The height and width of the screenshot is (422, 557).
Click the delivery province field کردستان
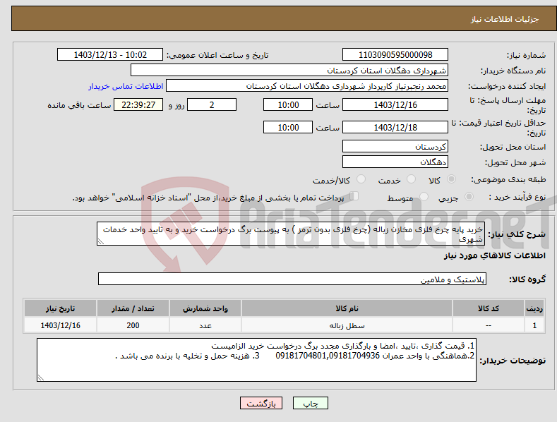click(x=395, y=146)
